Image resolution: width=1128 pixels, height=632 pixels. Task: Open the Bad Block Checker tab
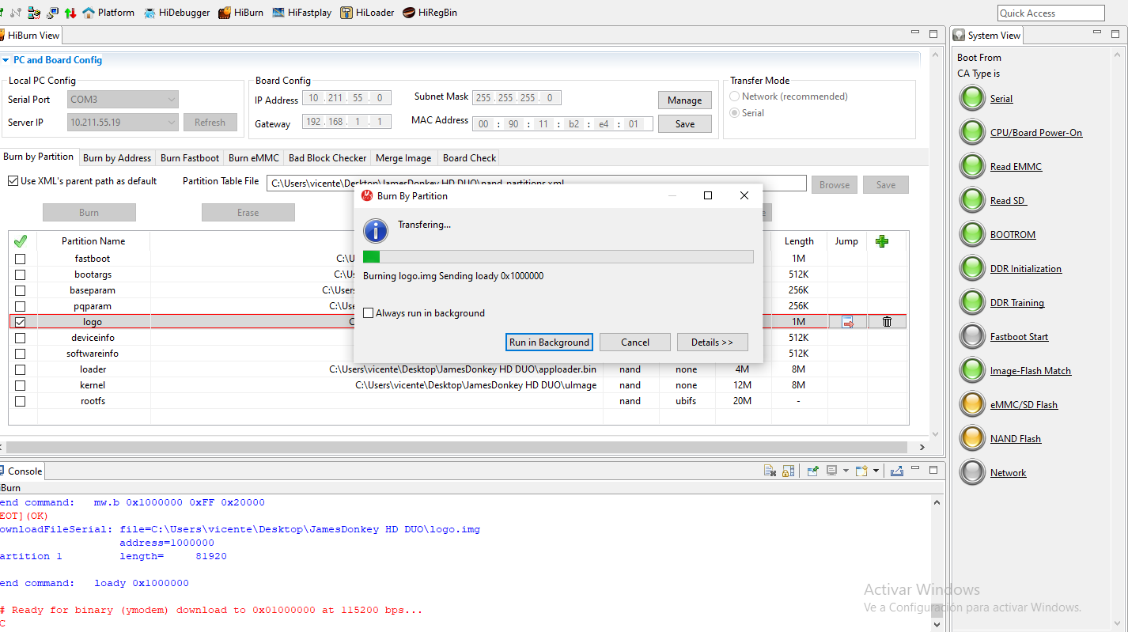[x=327, y=158]
